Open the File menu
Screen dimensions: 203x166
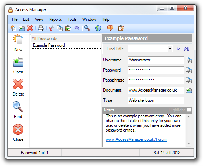tap(15, 19)
